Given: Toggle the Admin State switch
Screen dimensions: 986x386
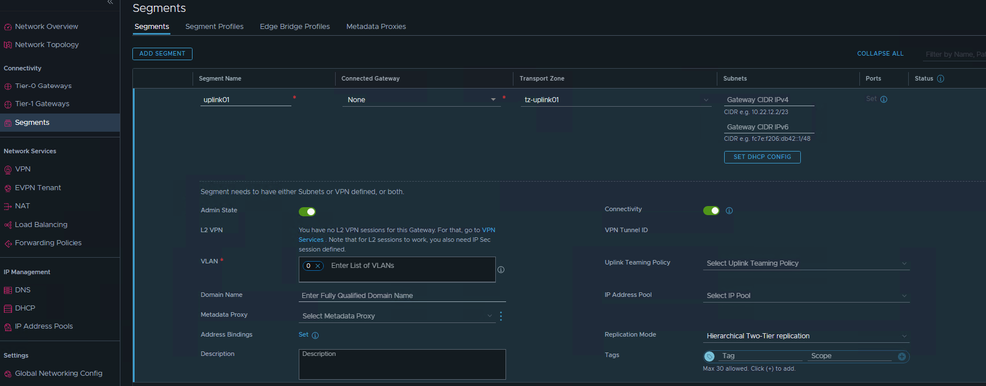Looking at the screenshot, I should (x=307, y=212).
